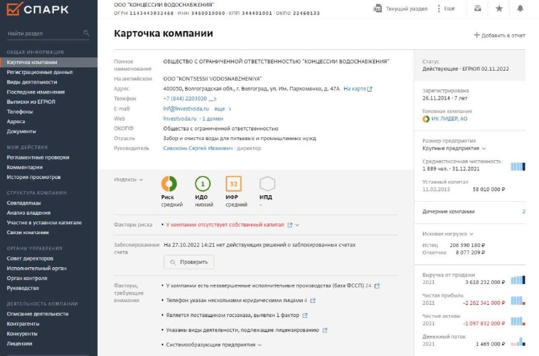Click red risk text about missing own capital

(x=225, y=225)
